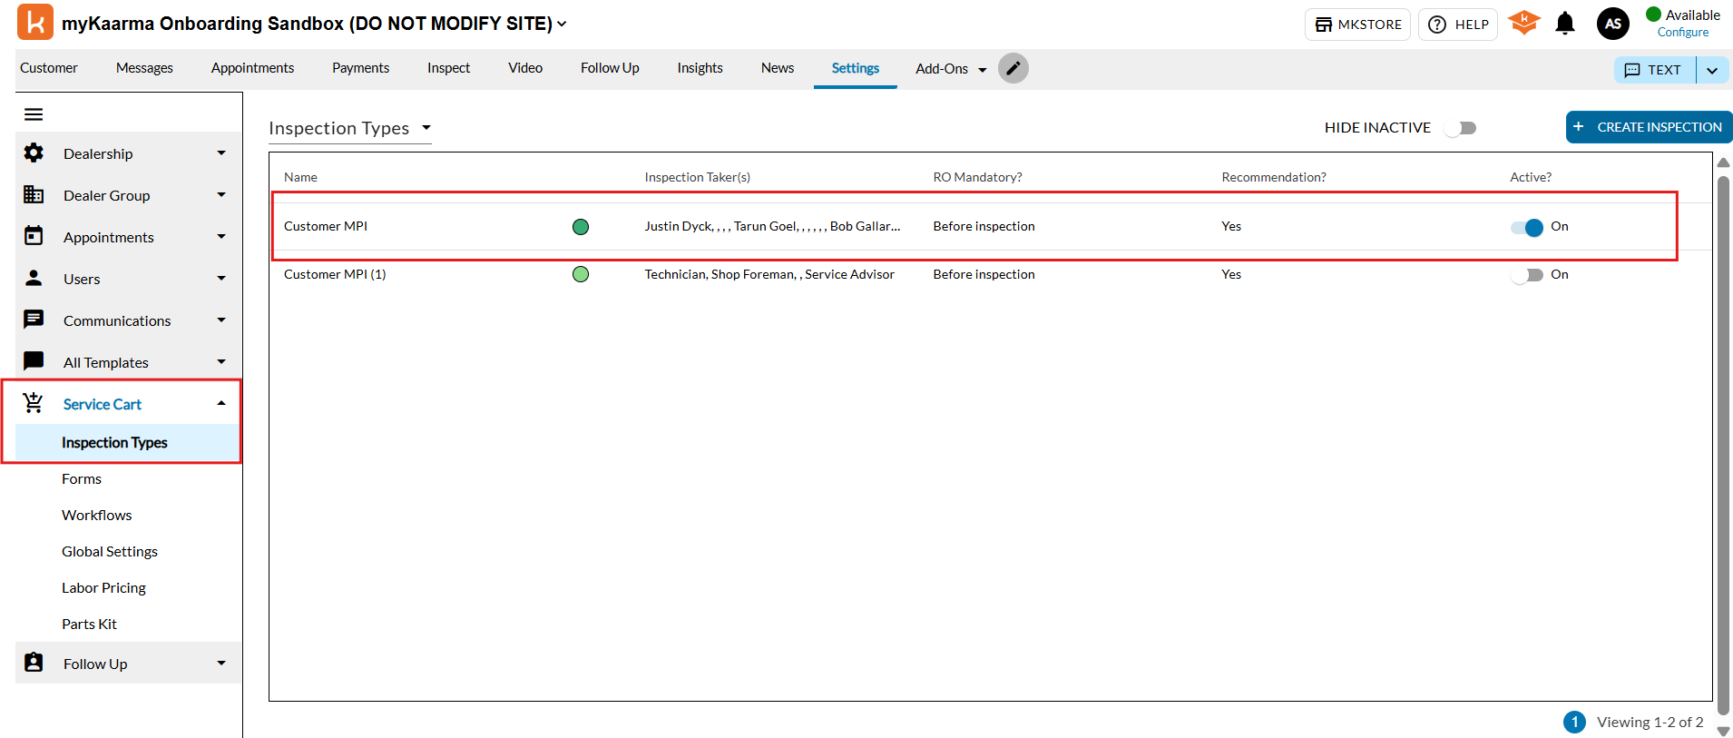Viewport: 1733px width, 738px height.
Task: Click the Service Cart icon
Action: 34,403
